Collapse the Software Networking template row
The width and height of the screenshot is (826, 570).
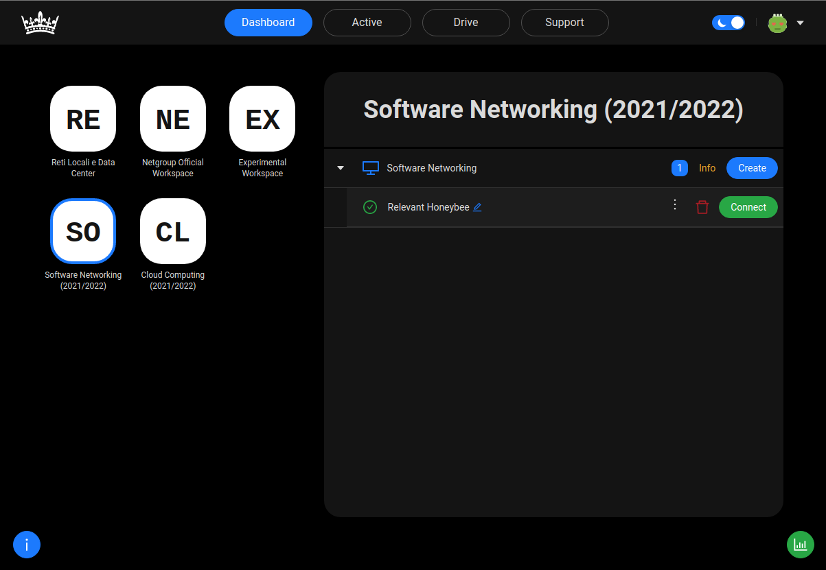340,167
